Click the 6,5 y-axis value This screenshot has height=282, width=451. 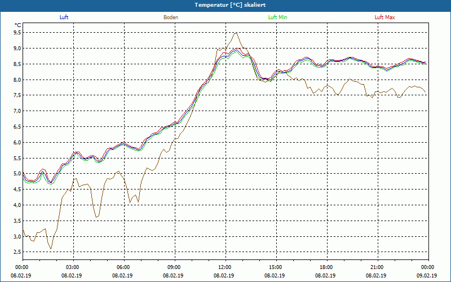point(17,126)
